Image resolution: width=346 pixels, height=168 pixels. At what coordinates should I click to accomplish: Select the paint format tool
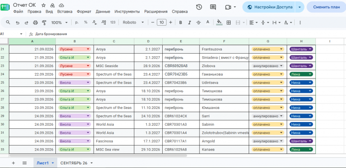coord(44,23)
